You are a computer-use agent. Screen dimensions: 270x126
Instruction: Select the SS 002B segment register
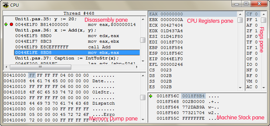pos(160,81)
